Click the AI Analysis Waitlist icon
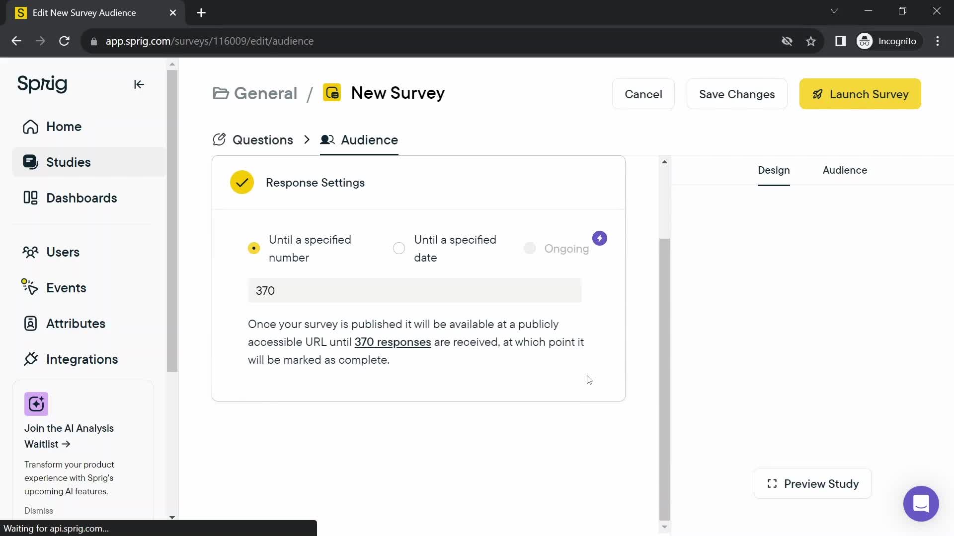This screenshot has width=954, height=536. (36, 404)
